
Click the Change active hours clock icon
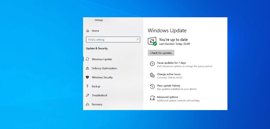click(152, 75)
